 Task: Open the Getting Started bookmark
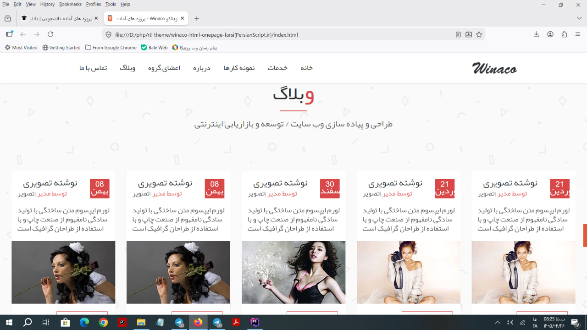tap(61, 48)
